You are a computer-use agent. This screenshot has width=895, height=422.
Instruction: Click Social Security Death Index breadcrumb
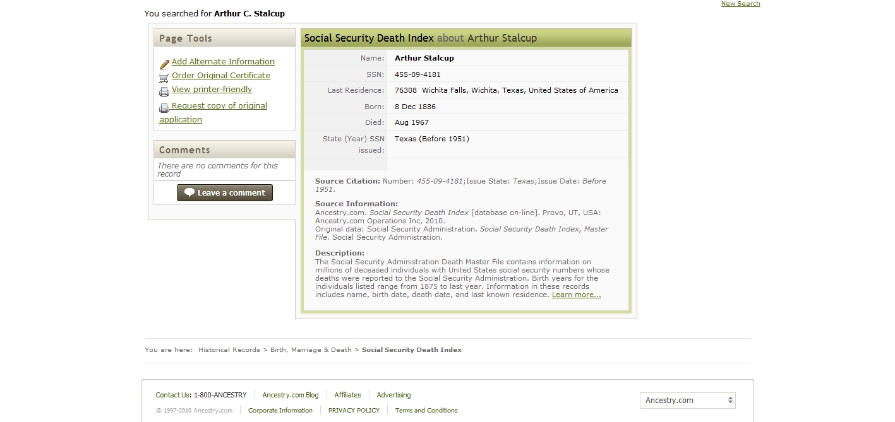pos(411,350)
